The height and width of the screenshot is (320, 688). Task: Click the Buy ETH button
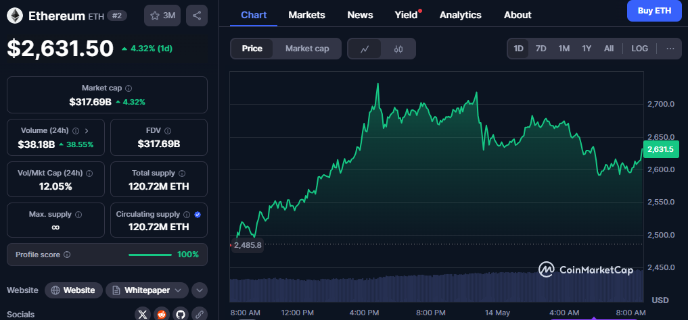tap(653, 11)
